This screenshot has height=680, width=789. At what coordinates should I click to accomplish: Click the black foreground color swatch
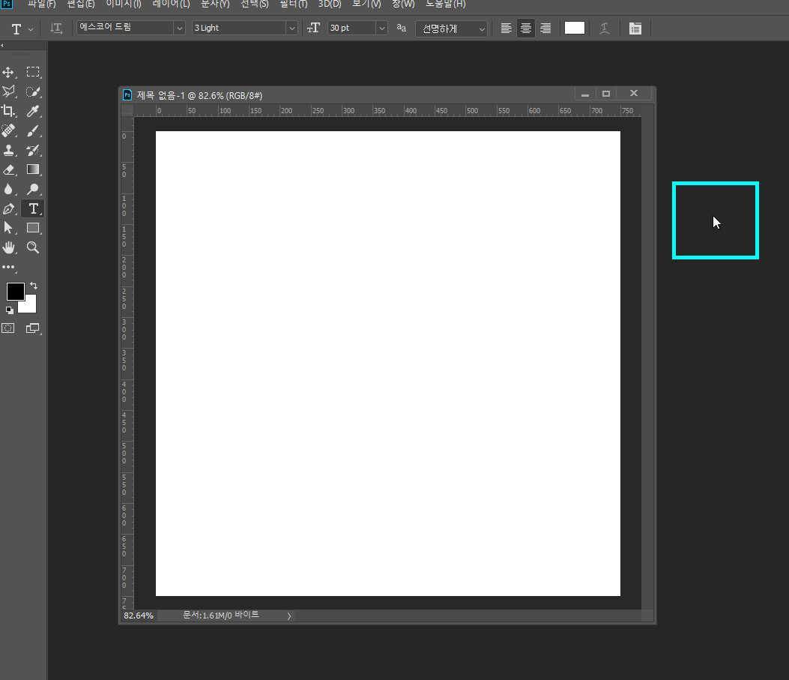(14, 290)
